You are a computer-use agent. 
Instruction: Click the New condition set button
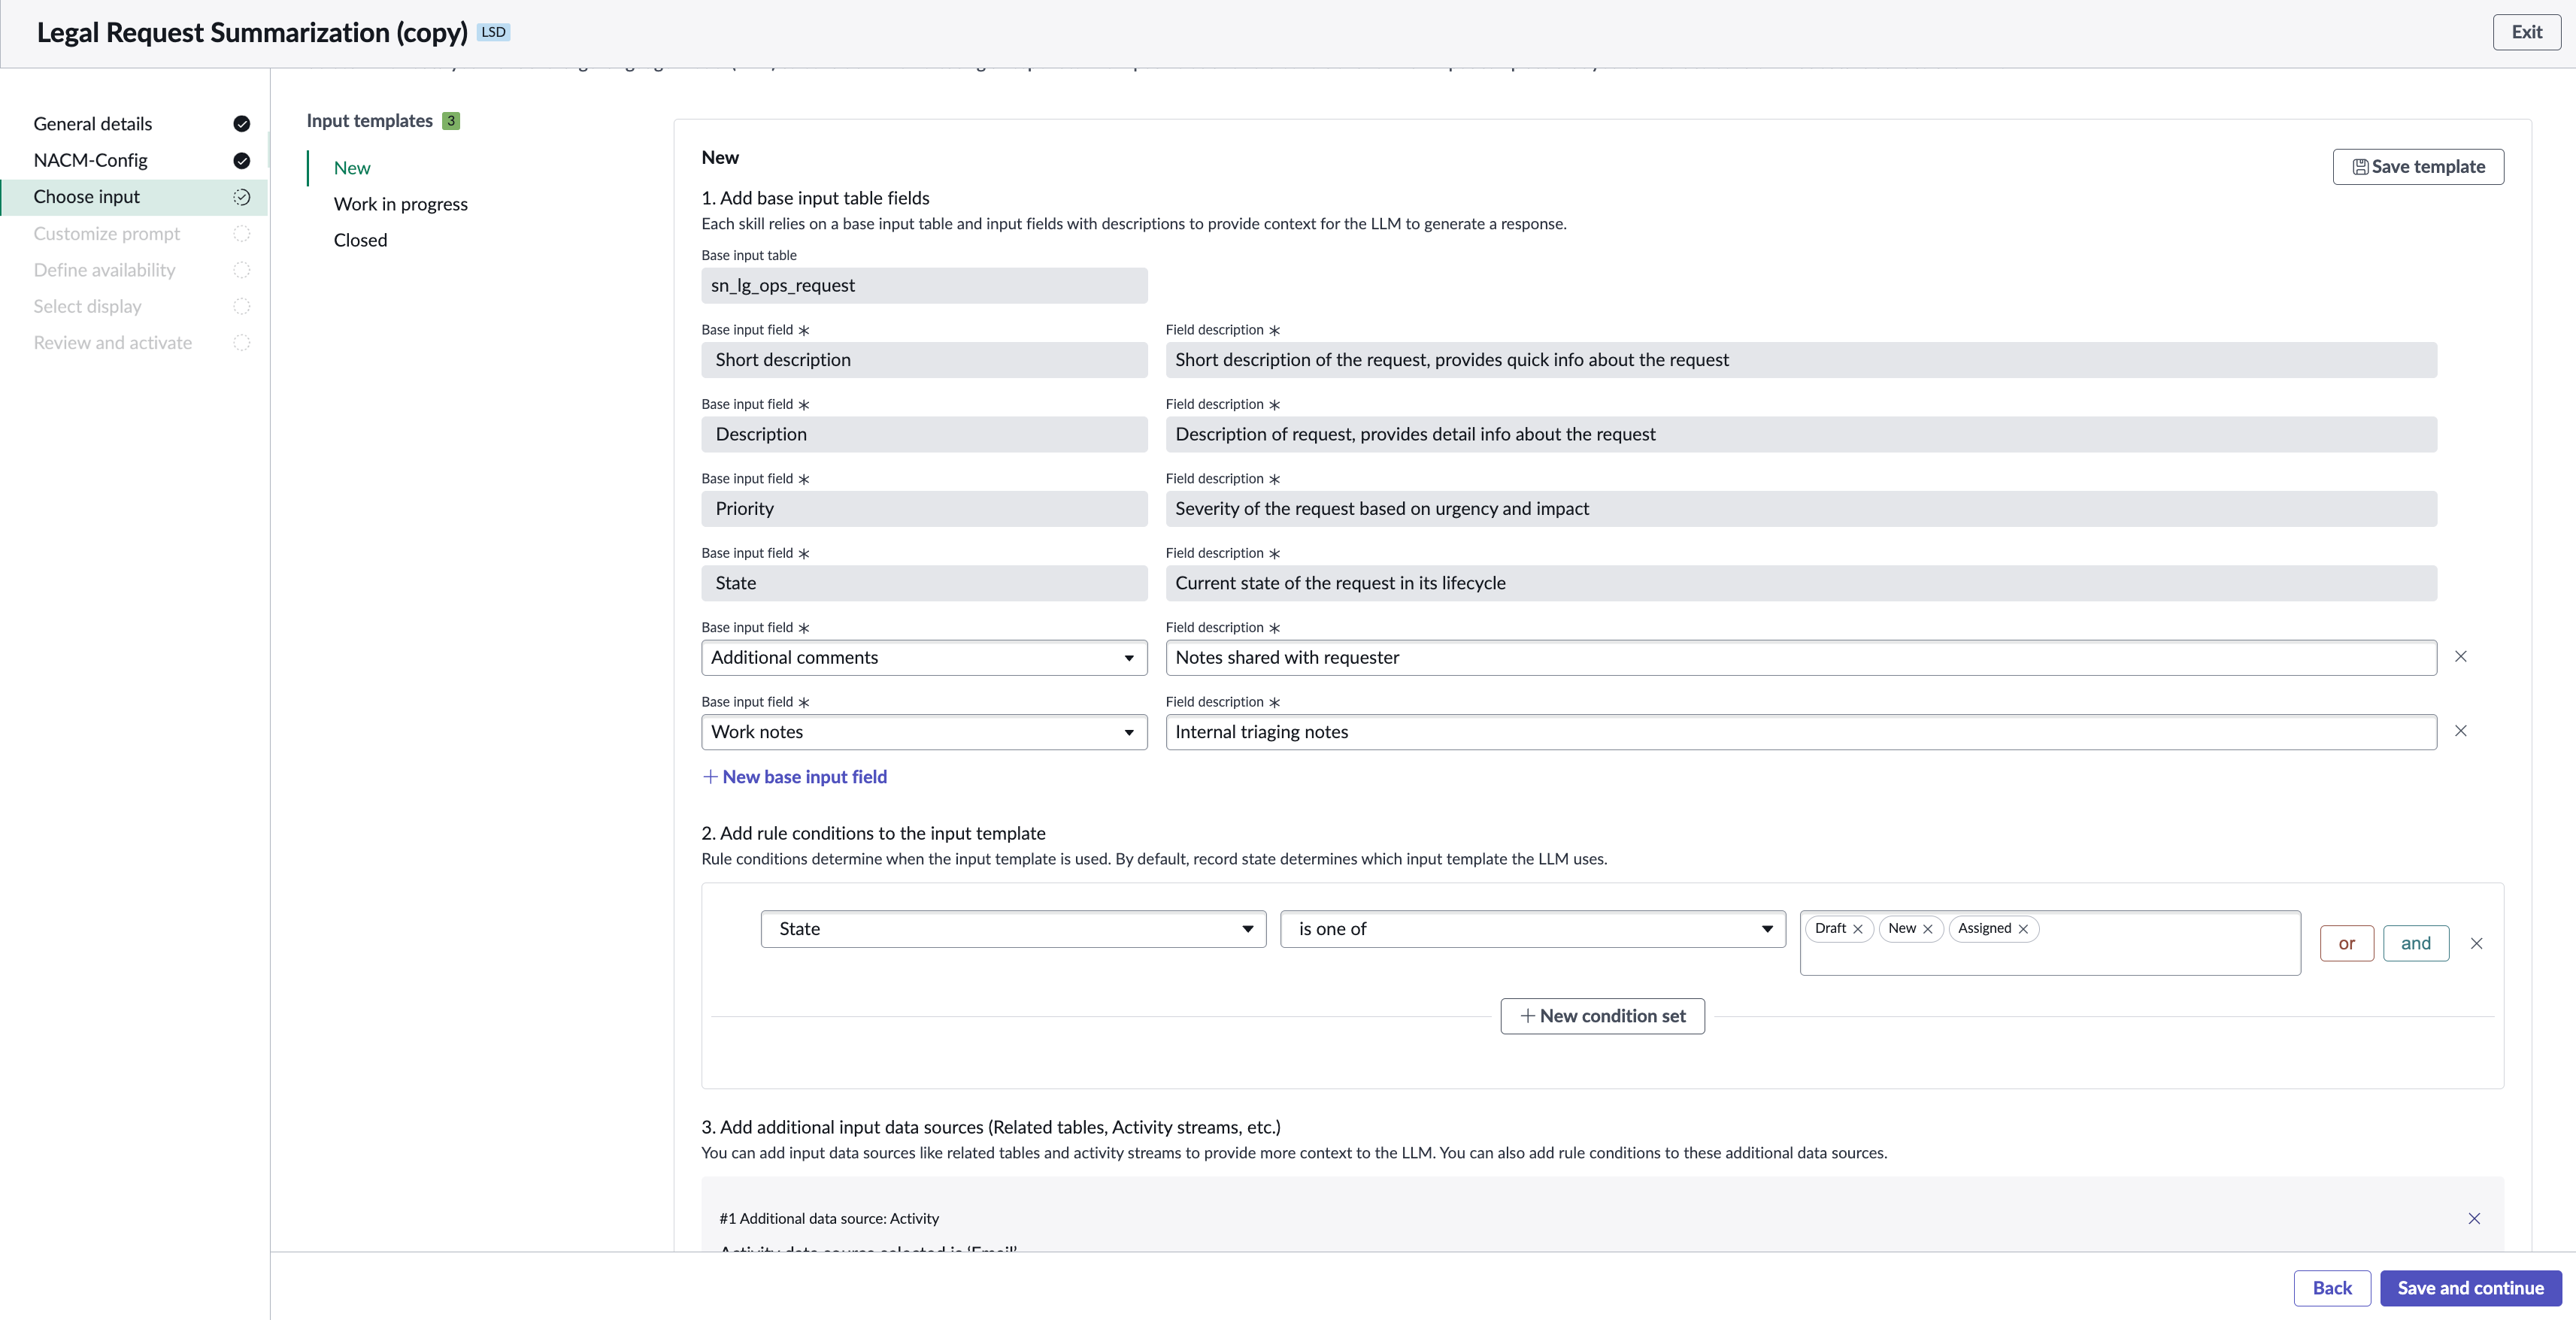click(x=1602, y=1016)
